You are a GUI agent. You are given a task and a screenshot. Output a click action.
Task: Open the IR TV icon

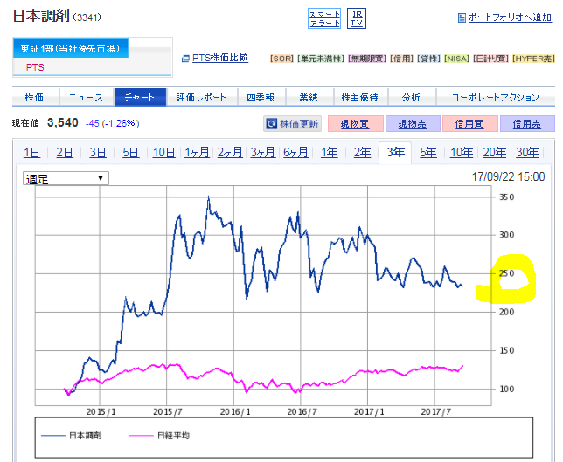357,18
